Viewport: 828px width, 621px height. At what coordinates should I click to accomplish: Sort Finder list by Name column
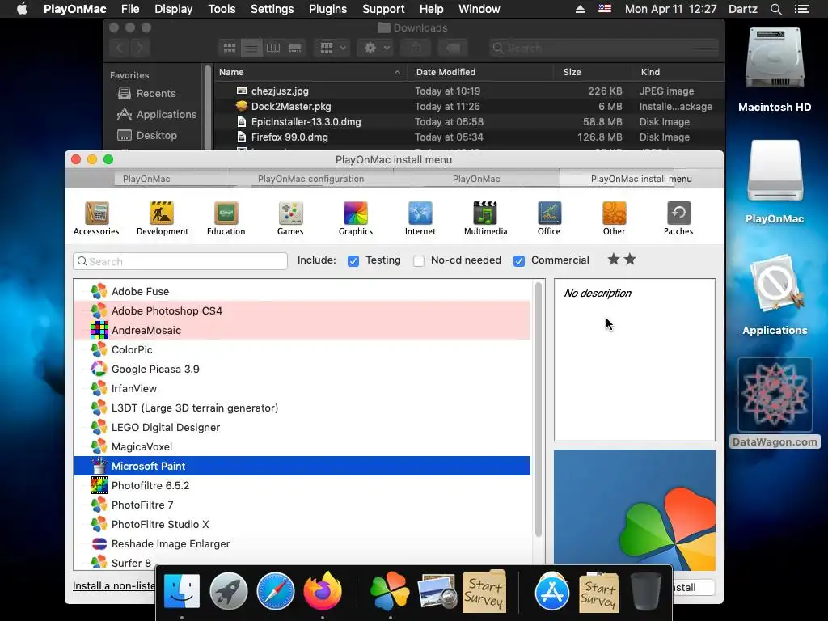click(310, 72)
